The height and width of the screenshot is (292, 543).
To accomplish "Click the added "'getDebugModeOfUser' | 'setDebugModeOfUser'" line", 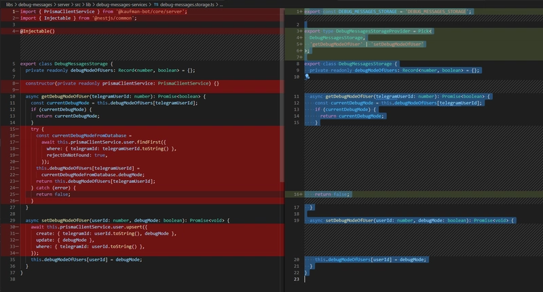I will tap(367, 44).
